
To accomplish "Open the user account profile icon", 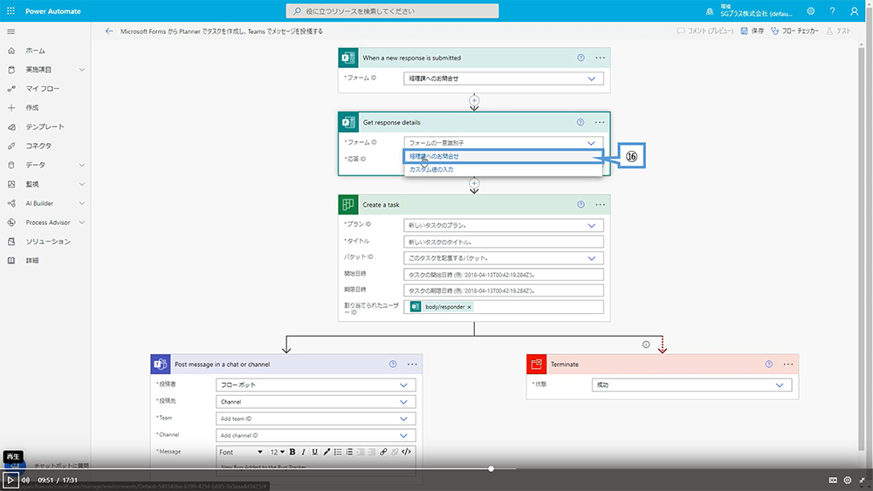I will pyautogui.click(x=854, y=10).
